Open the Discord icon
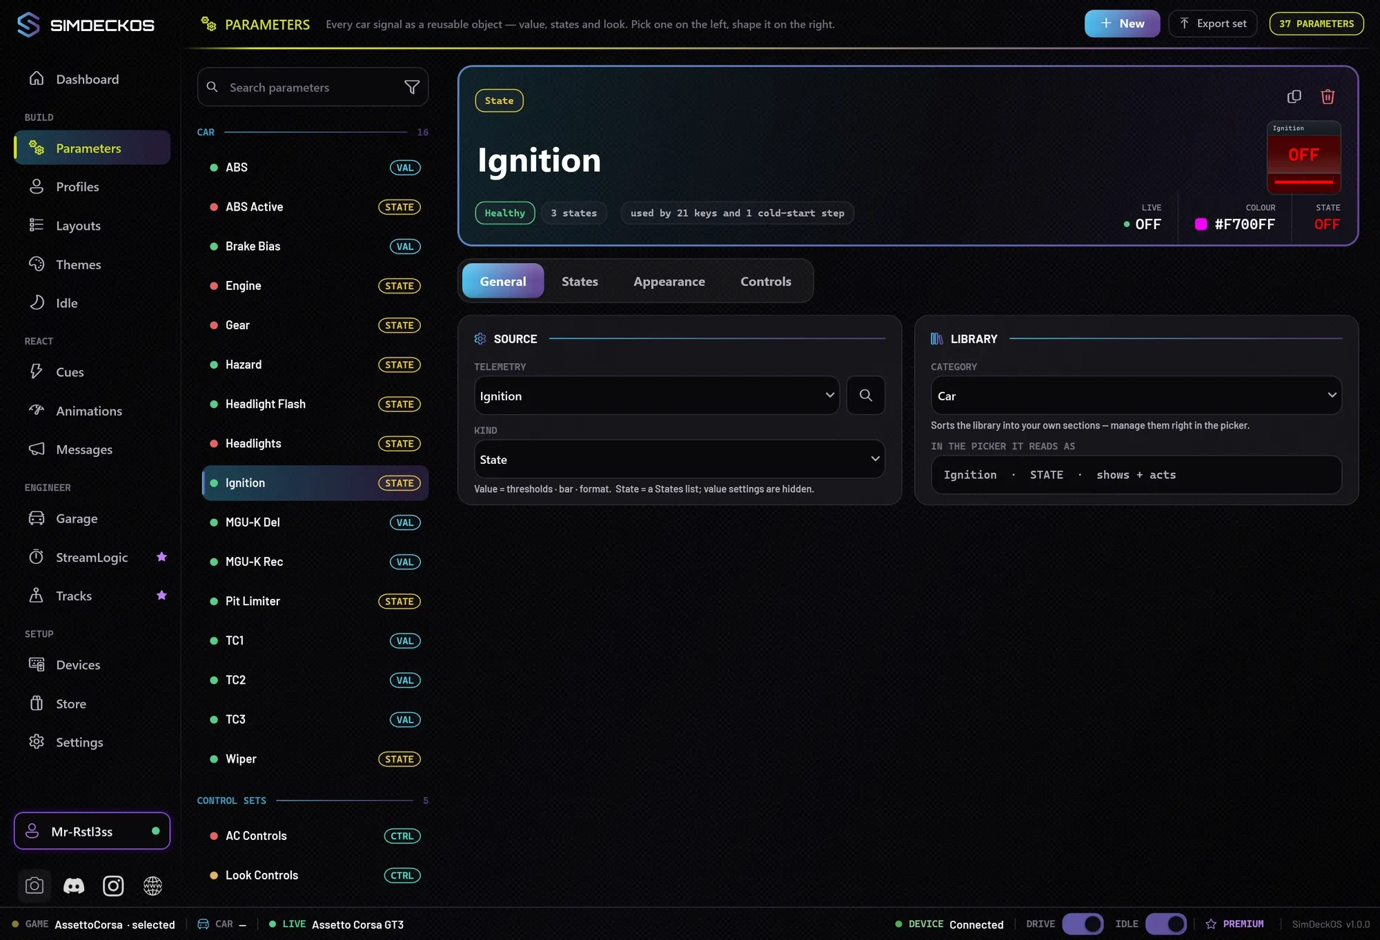The image size is (1380, 940). [74, 885]
